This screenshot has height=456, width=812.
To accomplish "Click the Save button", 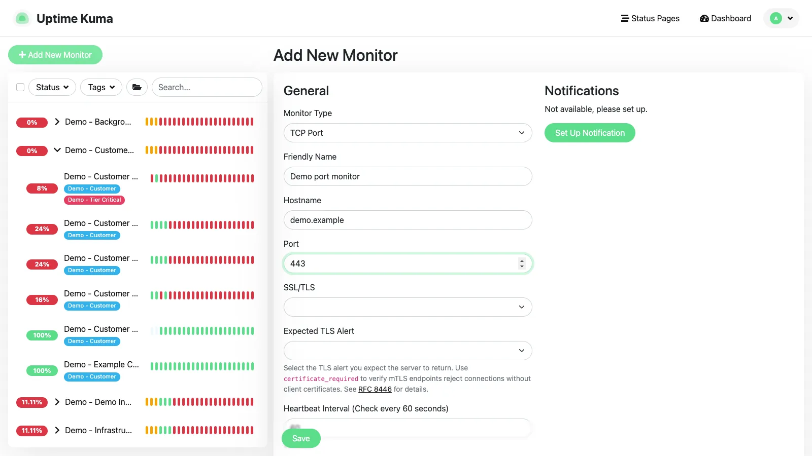I will (301, 438).
